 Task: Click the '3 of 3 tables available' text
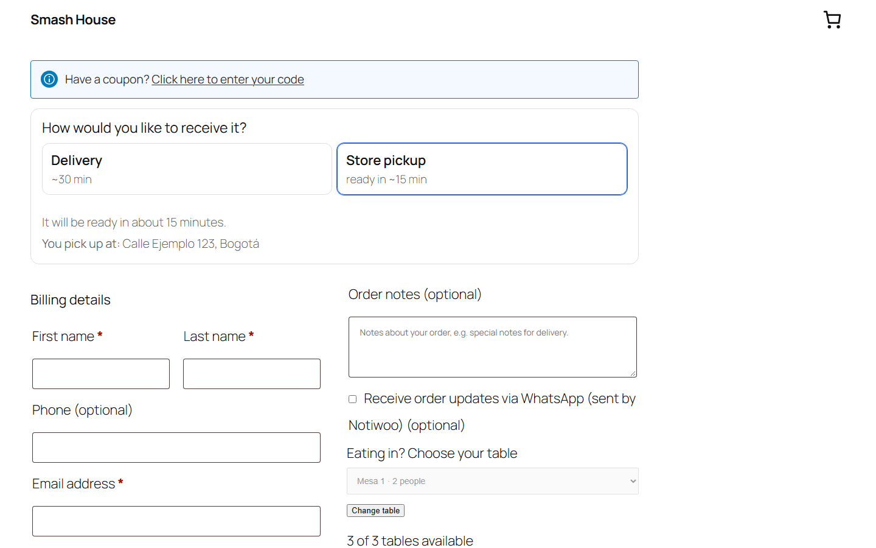410,541
